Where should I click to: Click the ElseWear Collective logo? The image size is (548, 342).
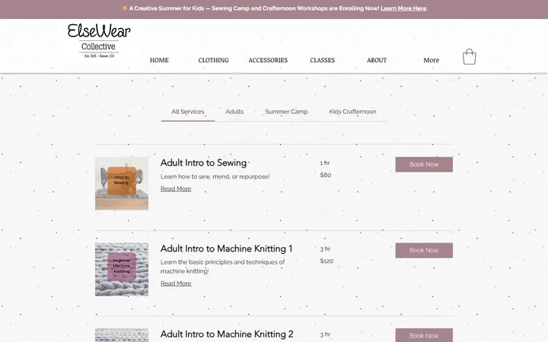coord(99,40)
